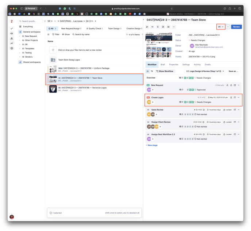This screenshot has height=231, width=251.
Task: Click the copy link icon in proof toolbar
Action: click(x=152, y=27)
